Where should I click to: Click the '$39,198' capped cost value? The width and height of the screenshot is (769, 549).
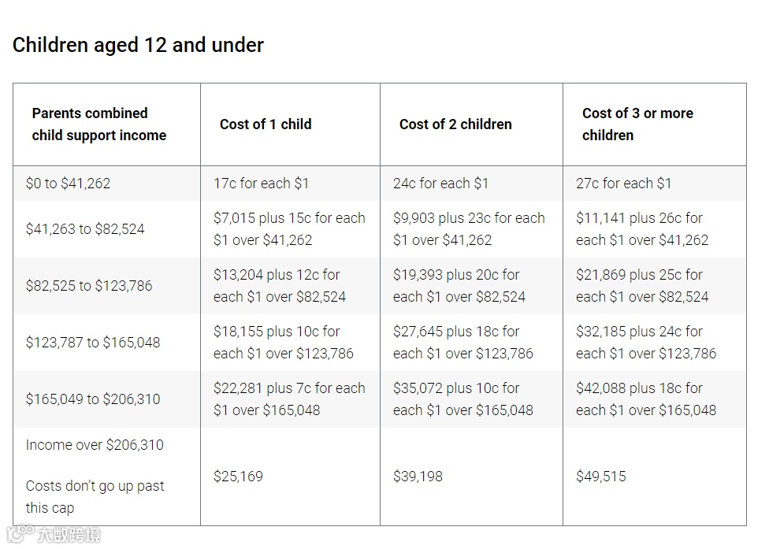(418, 476)
